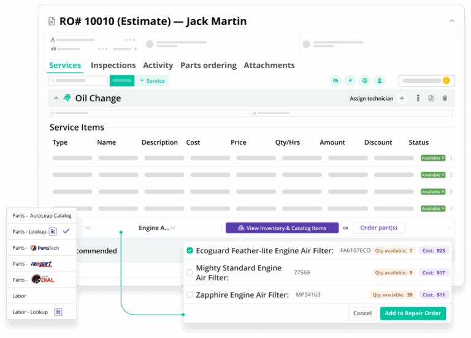Open the Parts ordering tab
471x338 pixels.
tap(208, 65)
